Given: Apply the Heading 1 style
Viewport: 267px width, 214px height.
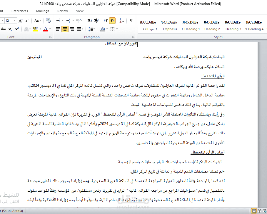Looking at the screenshot, I should coord(191,26).
